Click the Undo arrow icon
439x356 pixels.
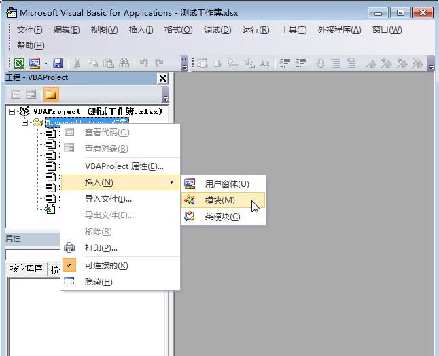coord(143,63)
